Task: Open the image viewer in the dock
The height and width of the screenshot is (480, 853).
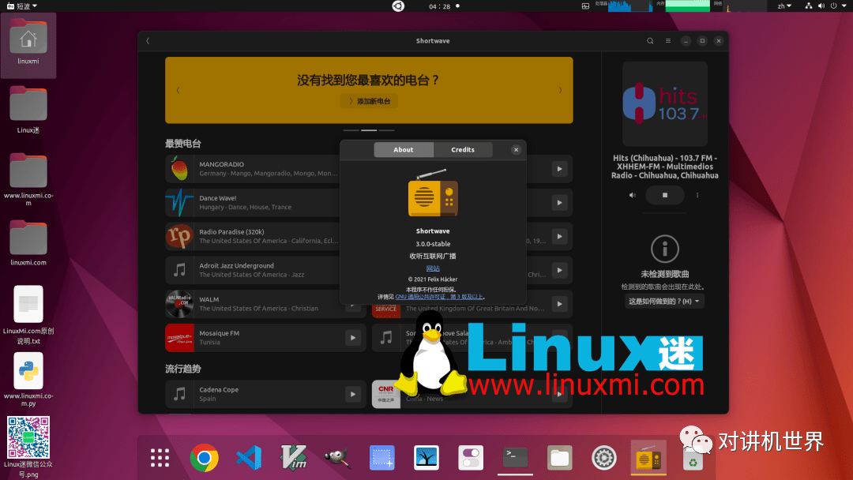Action: 426,458
